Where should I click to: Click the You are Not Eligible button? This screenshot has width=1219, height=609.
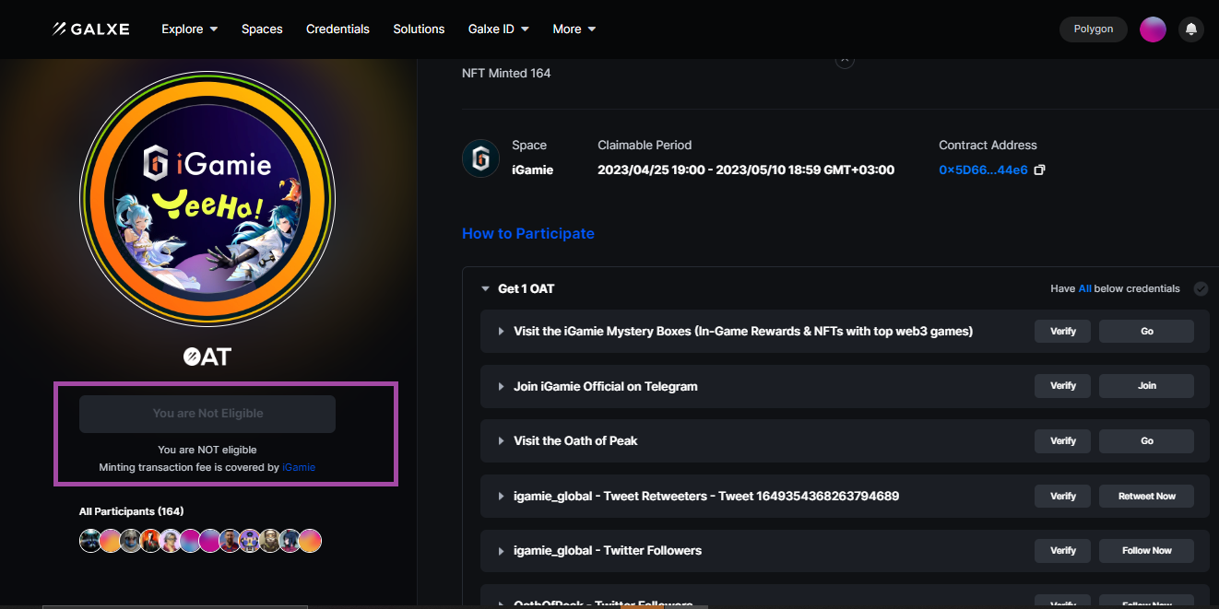pyautogui.click(x=207, y=414)
